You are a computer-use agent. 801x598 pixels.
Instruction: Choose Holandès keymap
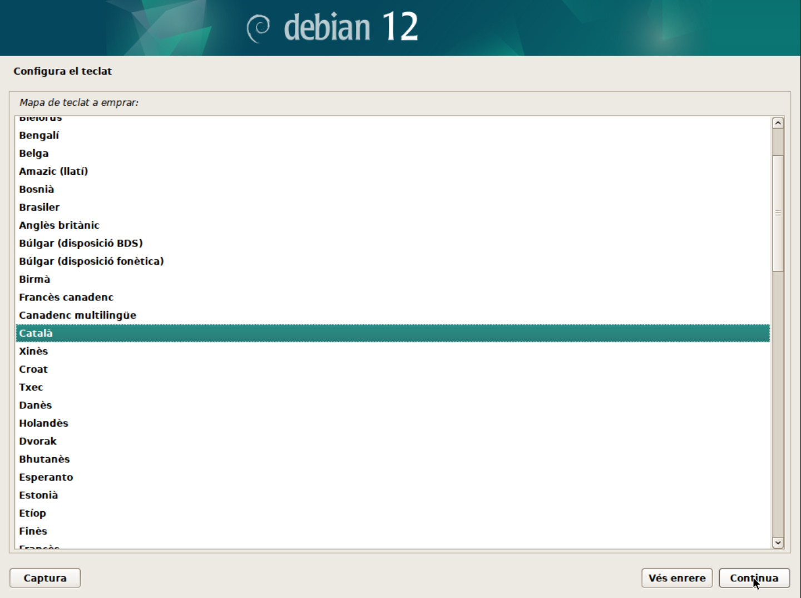point(393,423)
